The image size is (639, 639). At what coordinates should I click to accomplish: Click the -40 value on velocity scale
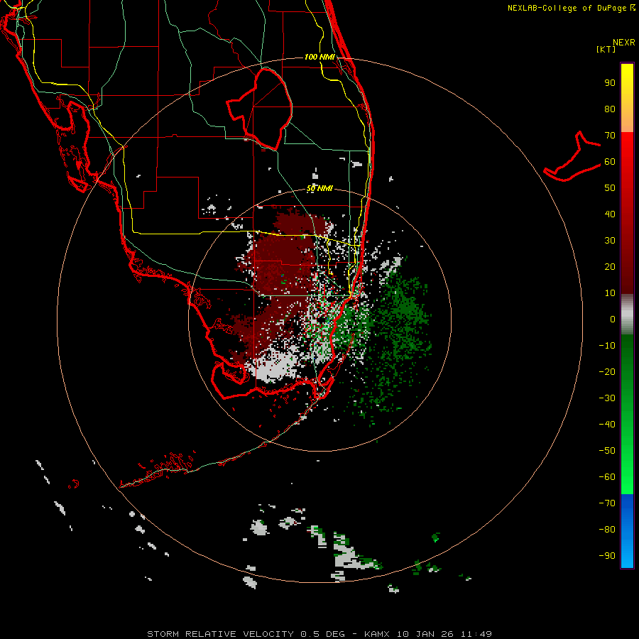607,425
